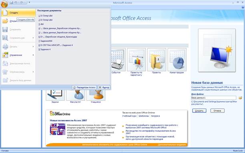245x153 pixels.
Task: Click Электронная почта menu item
Action: coord(18,64)
